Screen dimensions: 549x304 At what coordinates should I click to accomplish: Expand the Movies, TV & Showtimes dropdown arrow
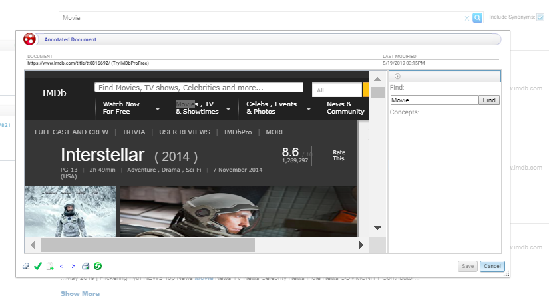[228, 110]
